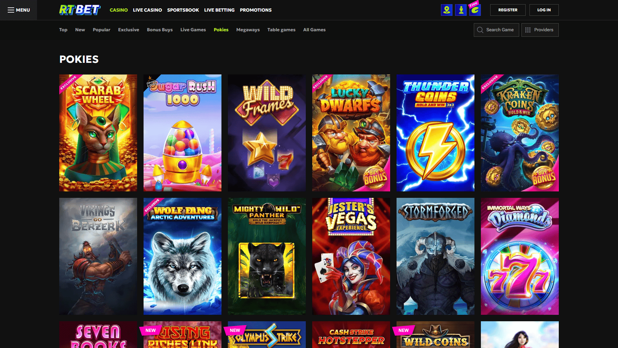The width and height of the screenshot is (618, 348).
Task: Show Exclusive games category
Action: [128, 30]
